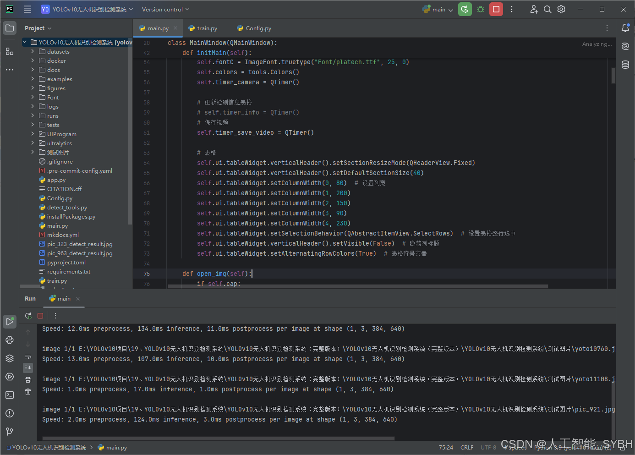This screenshot has height=455, width=635.
Task: Click the editor horizontal scrollbar
Action: 358,286
